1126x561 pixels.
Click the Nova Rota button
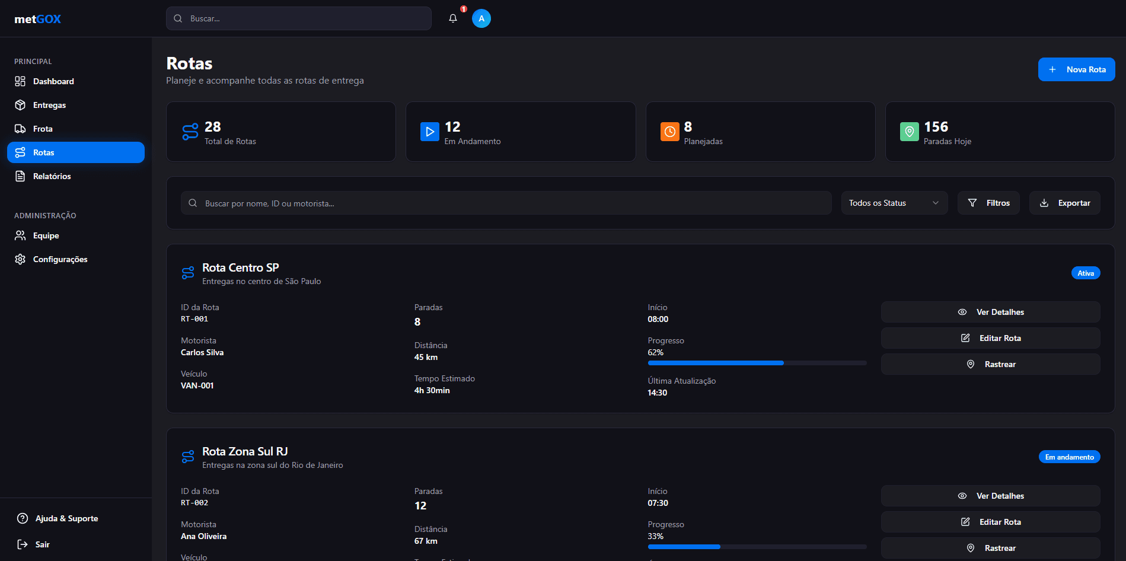point(1076,69)
